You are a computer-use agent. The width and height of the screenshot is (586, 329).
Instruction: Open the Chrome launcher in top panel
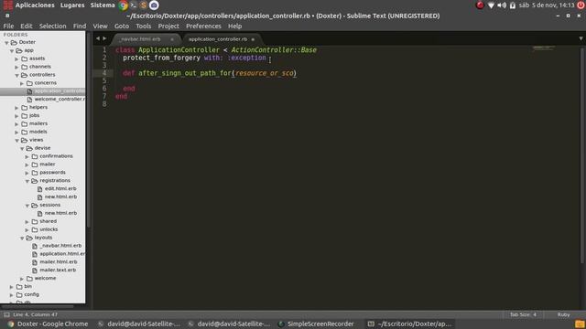[x=123, y=5]
